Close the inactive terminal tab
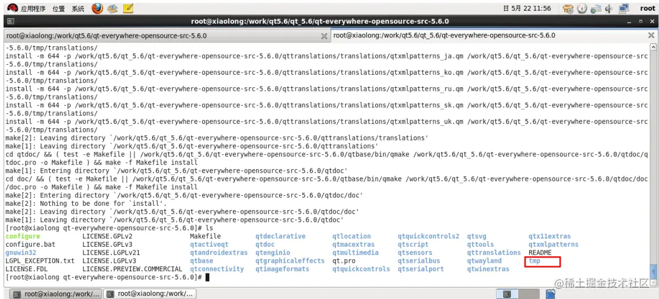Viewport: 659px width, 299px height. click(324, 36)
